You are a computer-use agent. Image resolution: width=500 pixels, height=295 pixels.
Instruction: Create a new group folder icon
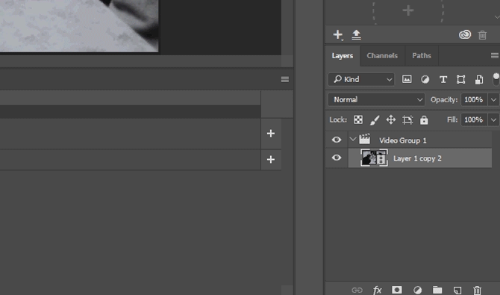coord(437,290)
